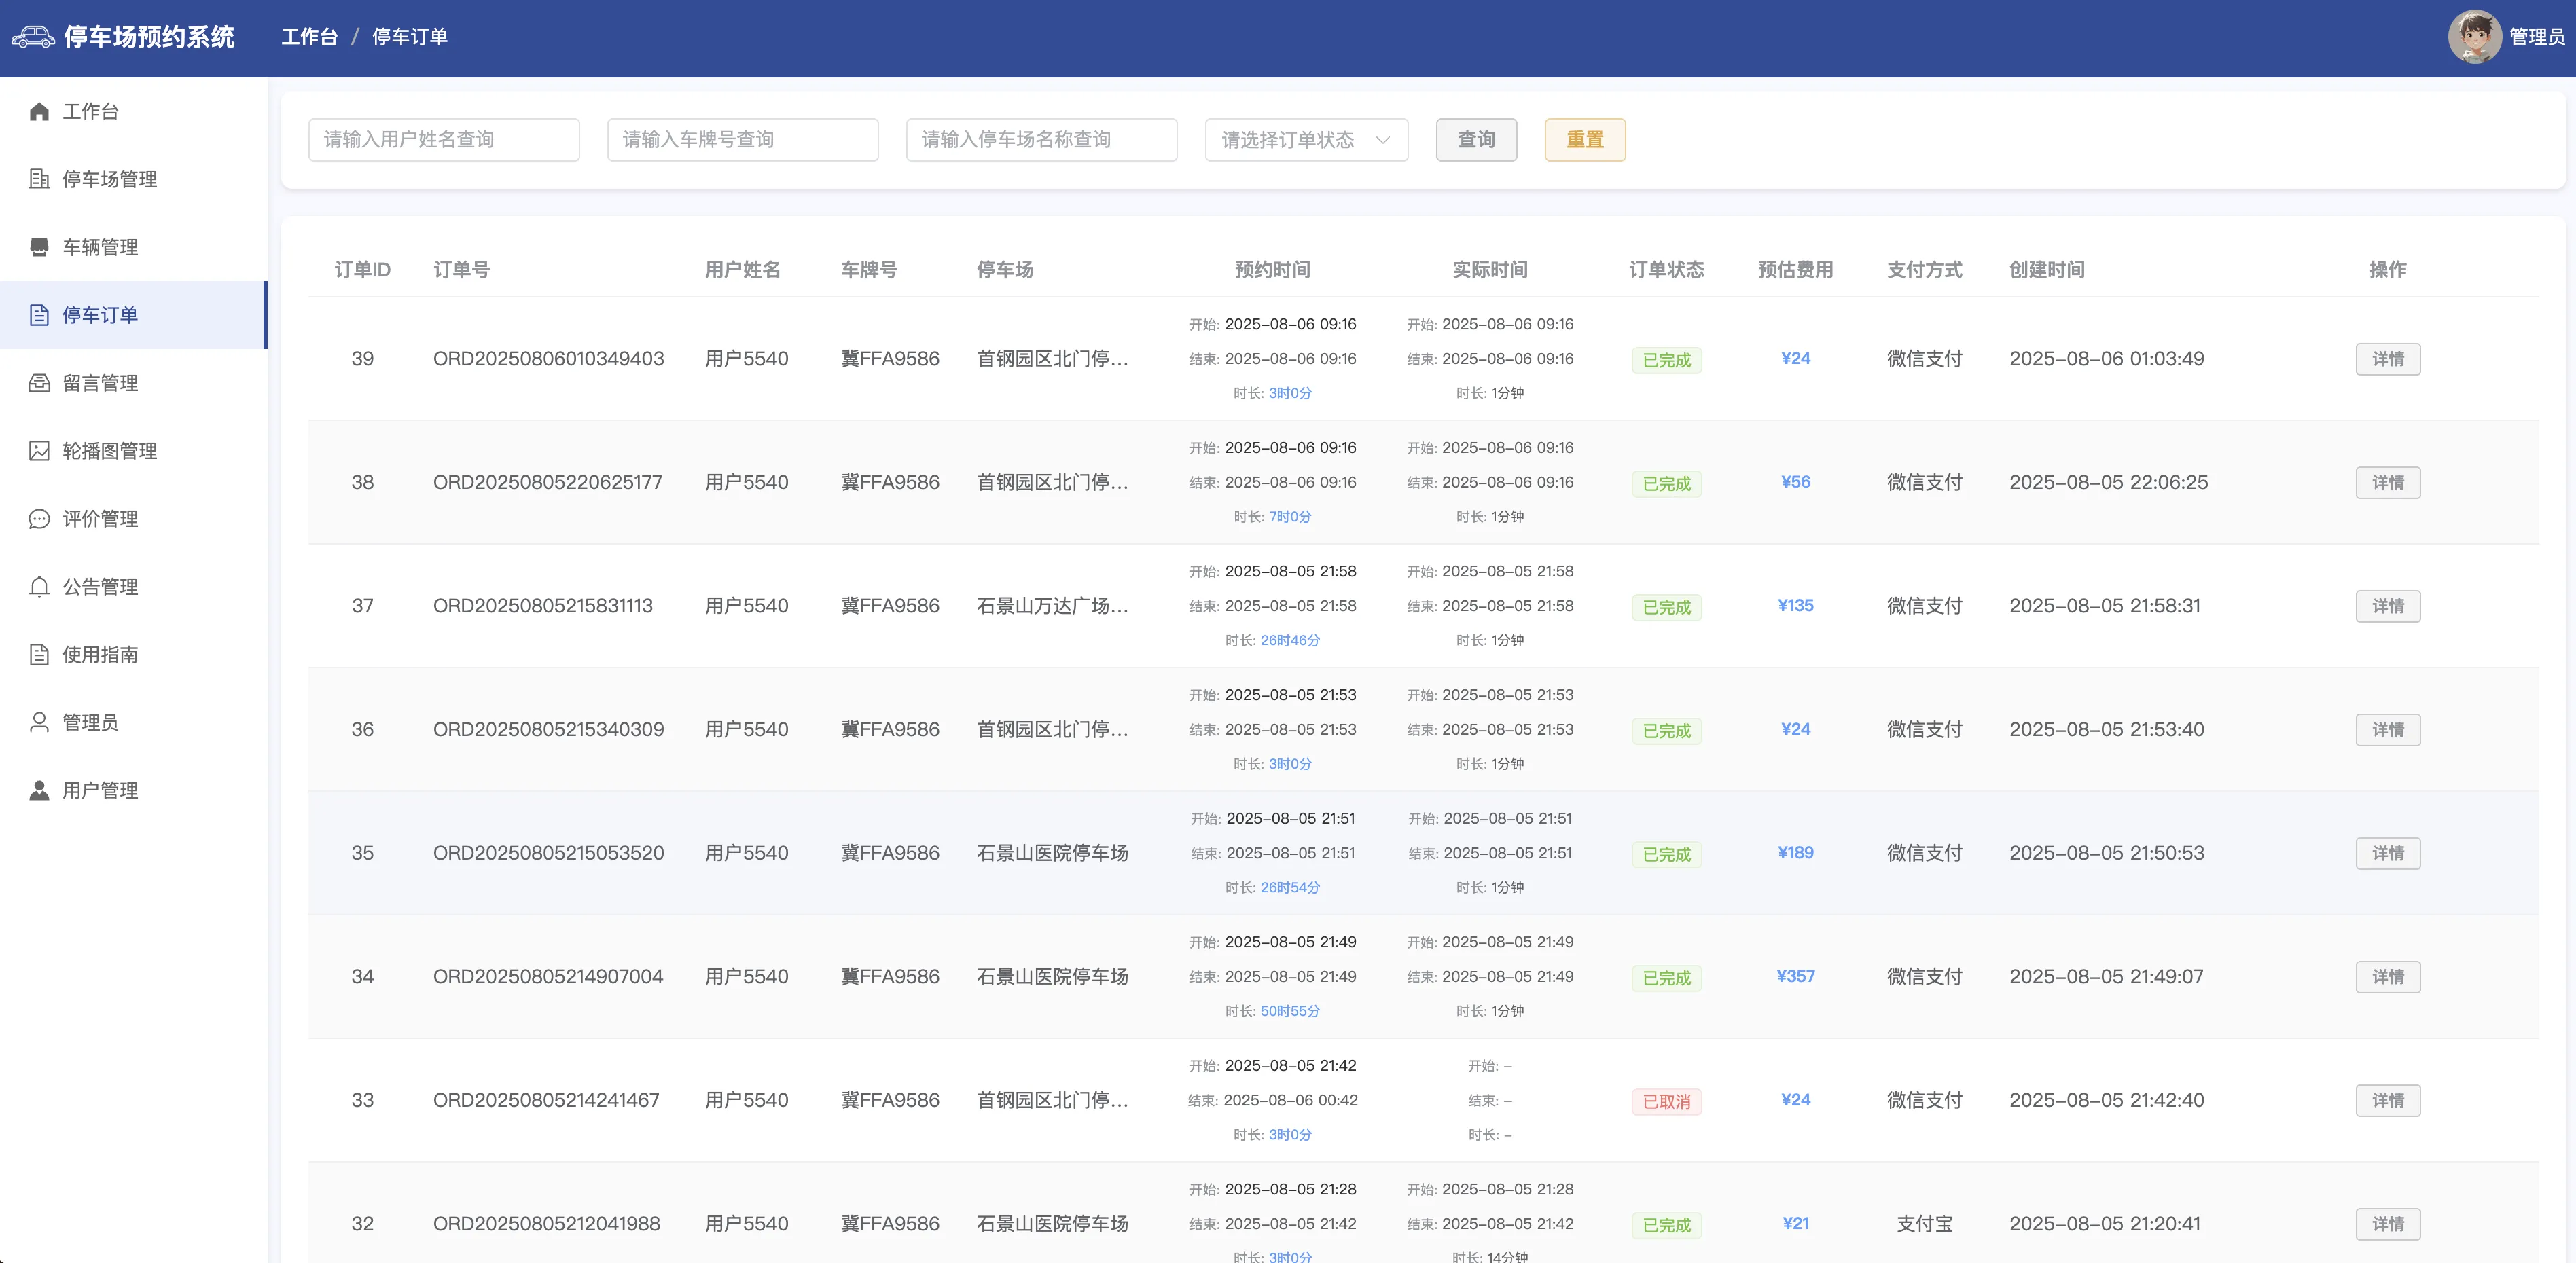Click the car logo in header

[33, 37]
